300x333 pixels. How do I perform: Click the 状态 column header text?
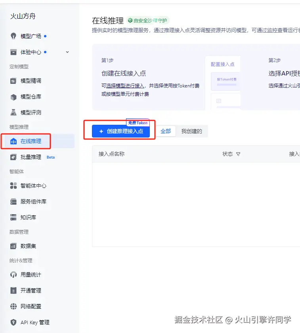(227, 154)
